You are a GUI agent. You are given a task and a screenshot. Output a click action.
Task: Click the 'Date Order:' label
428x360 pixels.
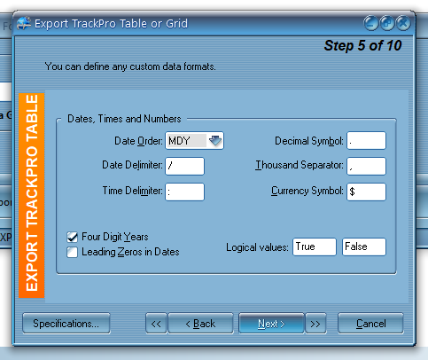[138, 141]
